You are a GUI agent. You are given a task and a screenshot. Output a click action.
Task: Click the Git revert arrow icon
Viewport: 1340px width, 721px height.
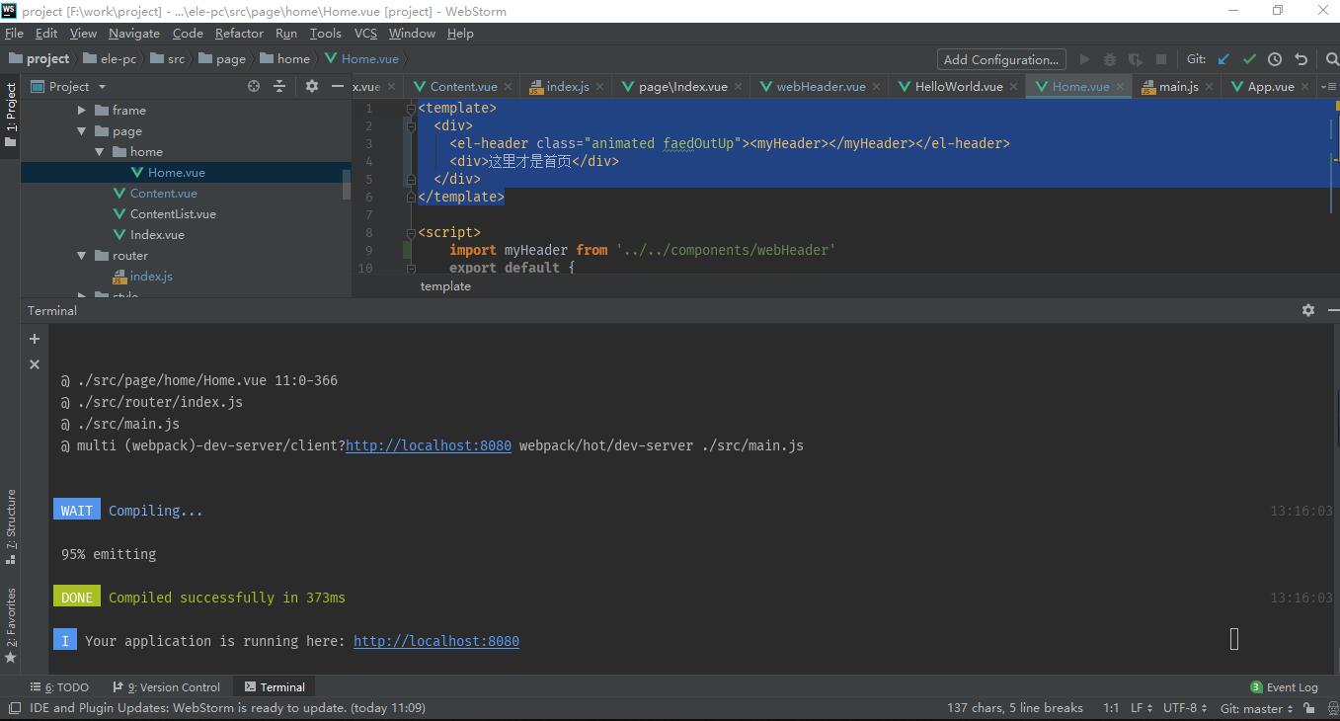pos(1301,59)
